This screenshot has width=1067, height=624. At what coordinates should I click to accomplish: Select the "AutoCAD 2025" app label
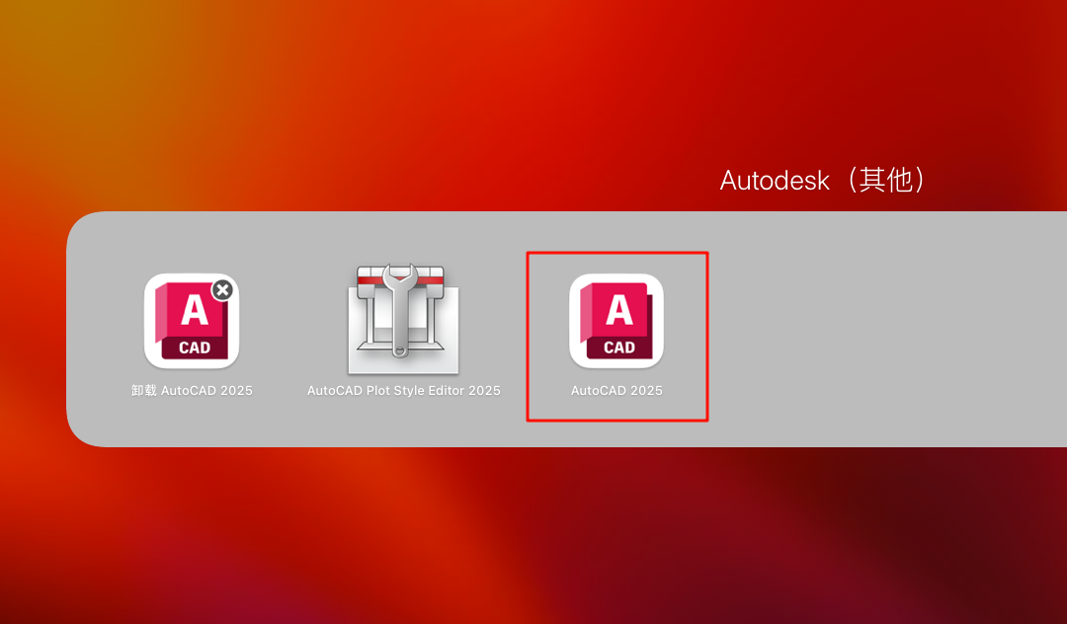pyautogui.click(x=616, y=391)
